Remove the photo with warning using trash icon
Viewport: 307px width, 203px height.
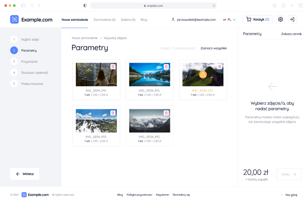(x=219, y=67)
